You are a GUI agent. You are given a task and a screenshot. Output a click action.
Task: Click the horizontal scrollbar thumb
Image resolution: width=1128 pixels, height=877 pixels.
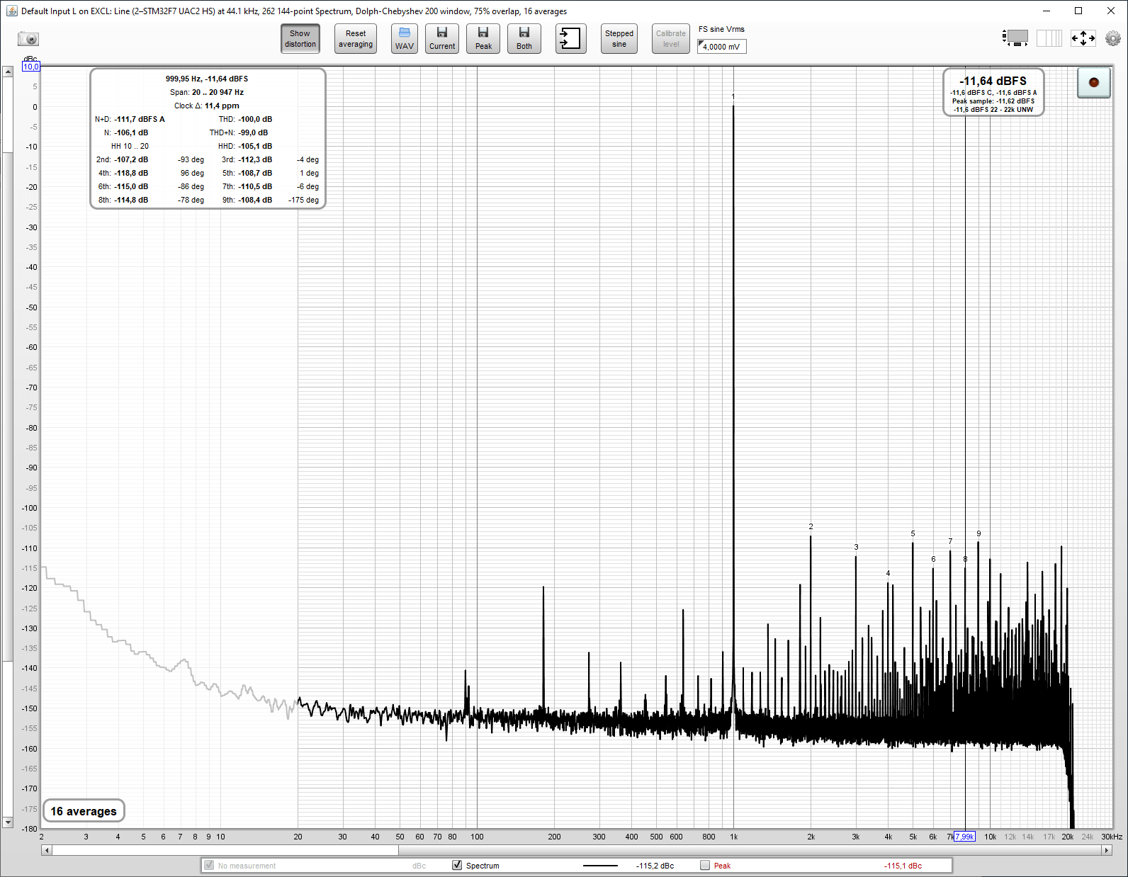750,850
